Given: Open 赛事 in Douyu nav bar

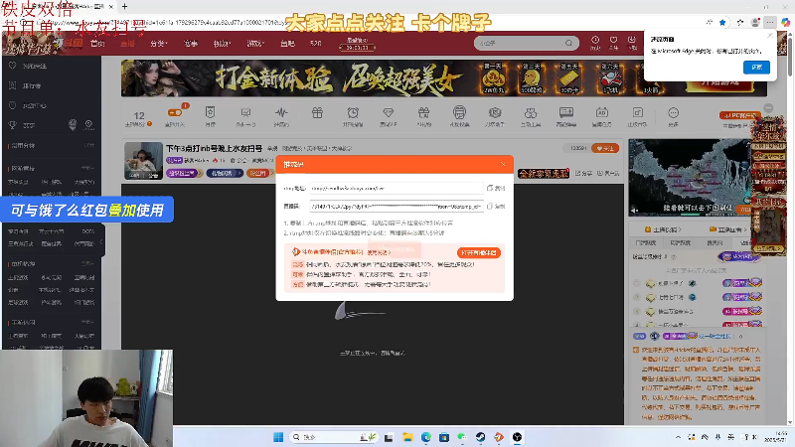Looking at the screenshot, I should click(x=191, y=44).
